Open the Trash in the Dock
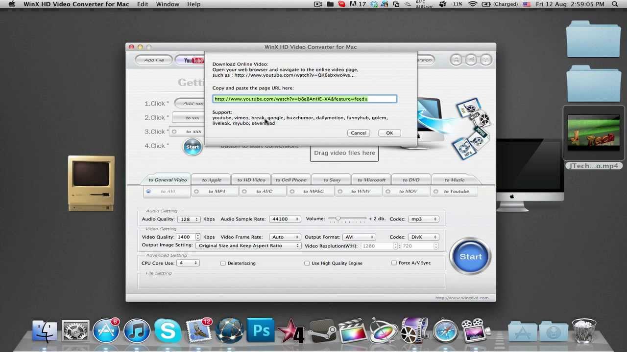This screenshot has width=627, height=352. pos(584,330)
